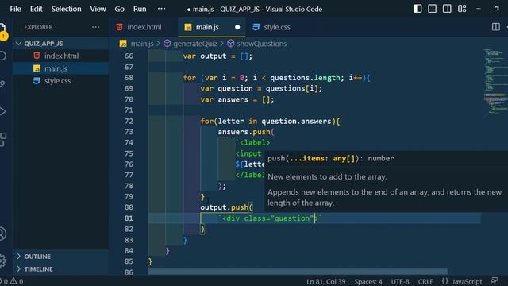
Task: Switch to the main.js tab
Action: 212,27
